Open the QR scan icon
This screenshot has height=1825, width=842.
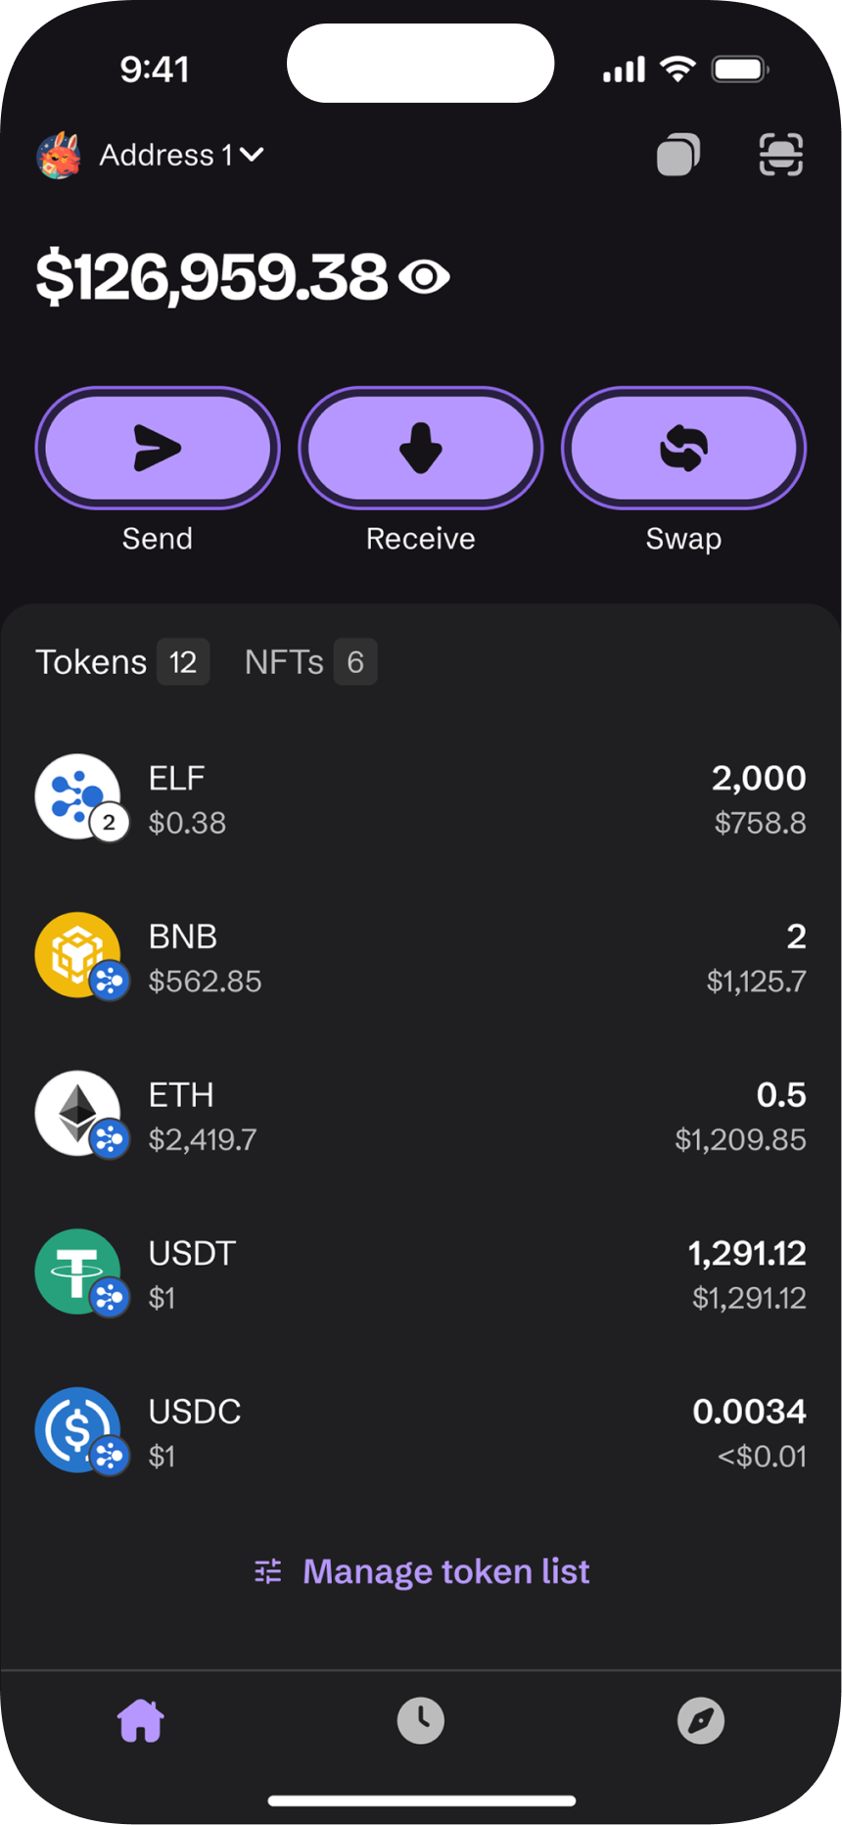781,155
